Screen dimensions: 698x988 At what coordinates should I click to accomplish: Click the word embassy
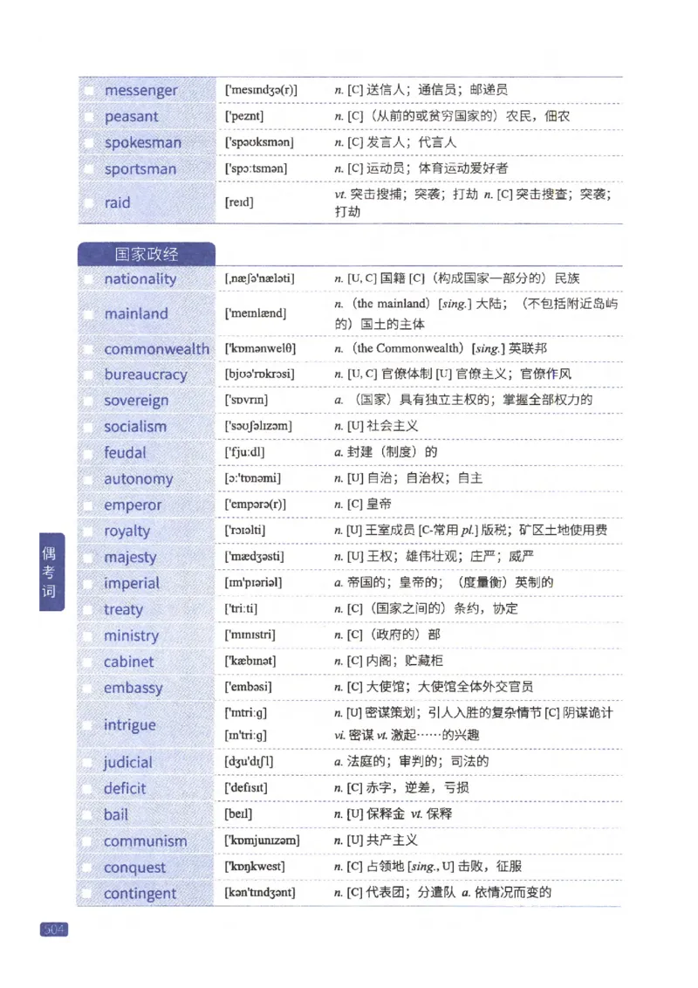(x=133, y=688)
